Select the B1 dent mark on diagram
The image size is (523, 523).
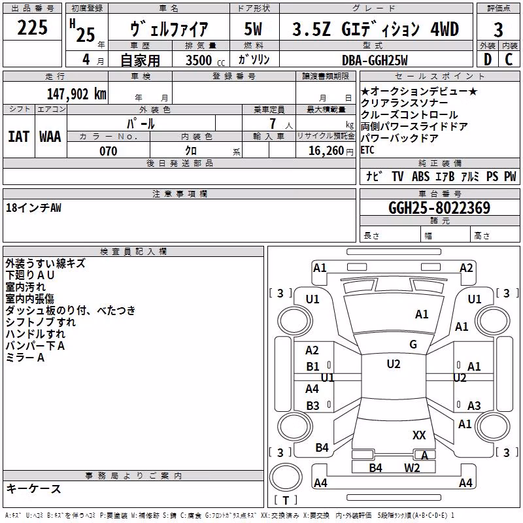click(x=313, y=367)
